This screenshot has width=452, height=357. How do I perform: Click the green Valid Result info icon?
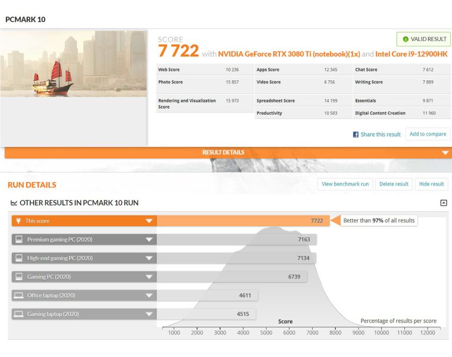(406, 39)
